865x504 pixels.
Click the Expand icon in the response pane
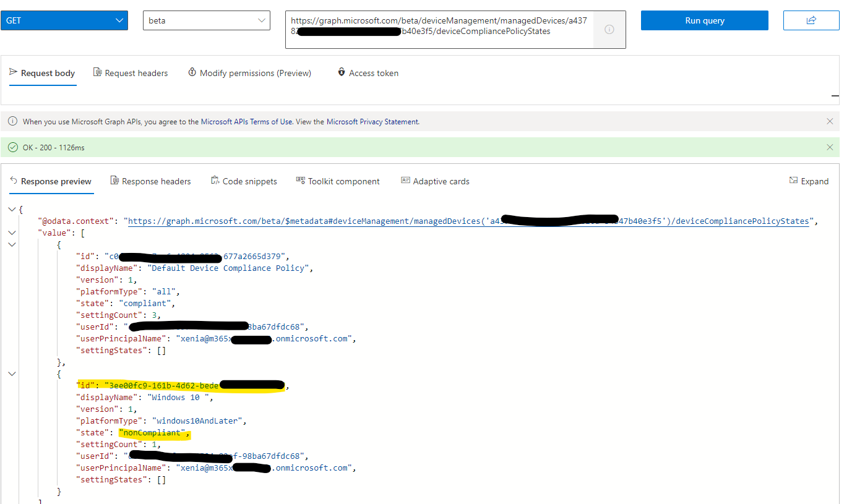793,181
